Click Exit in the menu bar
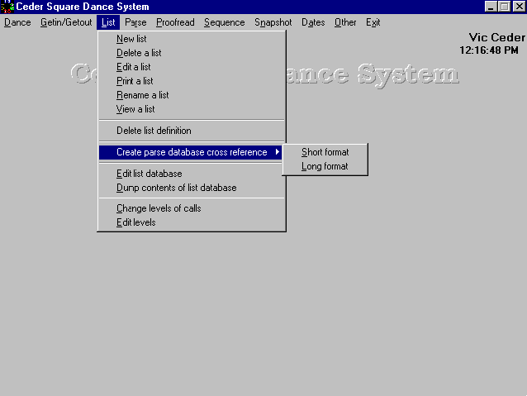Image resolution: width=527 pixels, height=396 pixels. coord(373,22)
